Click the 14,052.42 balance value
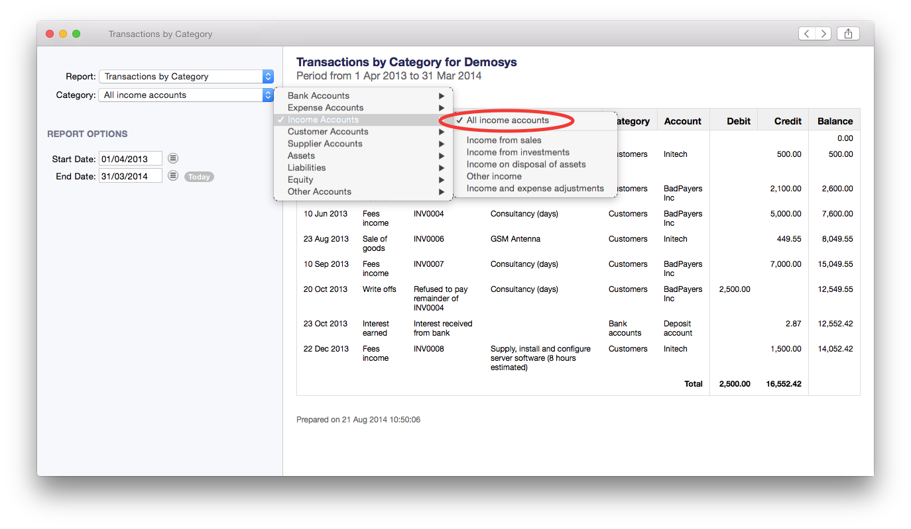 click(835, 349)
